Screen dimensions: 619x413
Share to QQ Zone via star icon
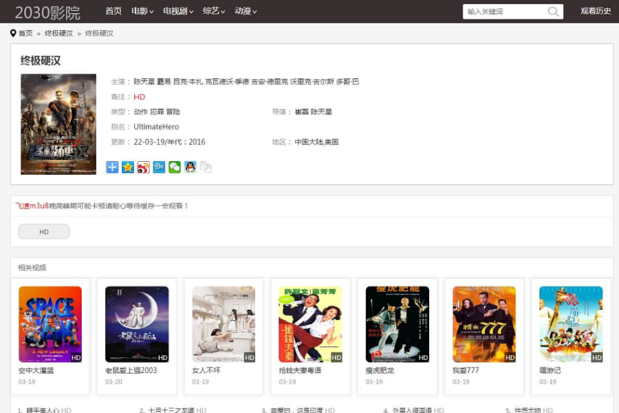click(128, 167)
